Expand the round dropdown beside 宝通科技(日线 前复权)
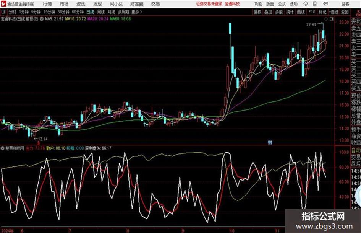Viewport: 361px width, 233px height. click(42, 19)
